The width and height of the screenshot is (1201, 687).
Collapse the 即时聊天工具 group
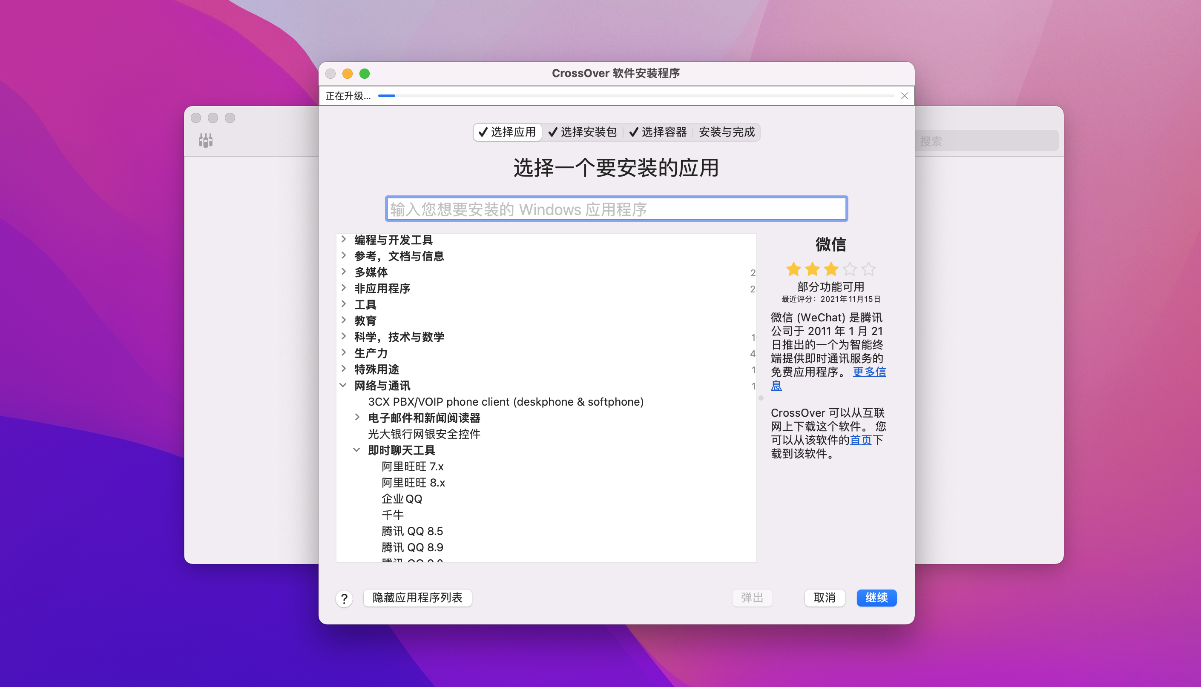pyautogui.click(x=357, y=449)
